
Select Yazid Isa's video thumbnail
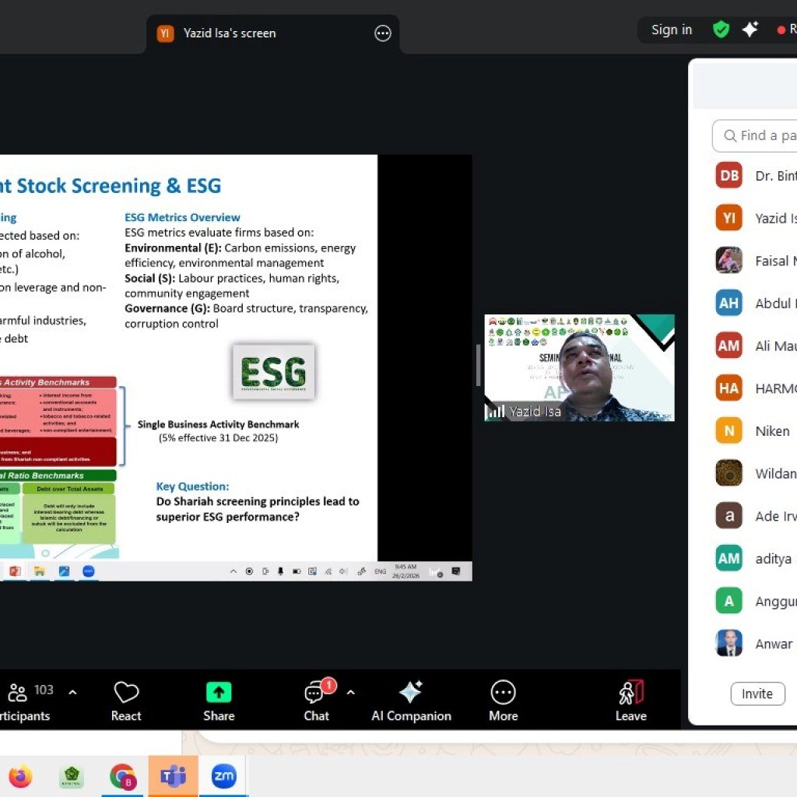(579, 367)
